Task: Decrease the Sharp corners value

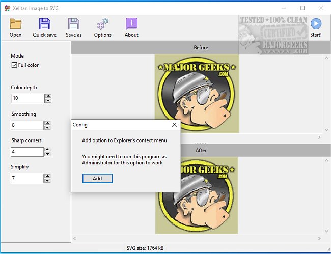Action: (x=47, y=154)
